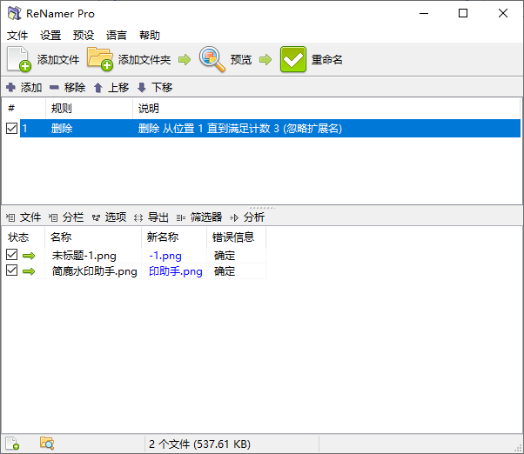Minimize the ReNamer Pro window
The width and height of the screenshot is (524, 454).
[x=424, y=13]
